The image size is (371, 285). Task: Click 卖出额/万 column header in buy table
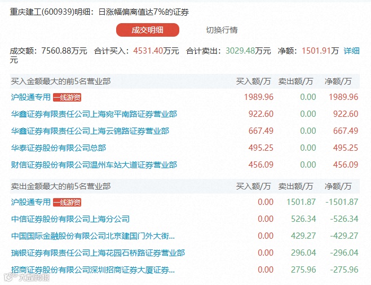(295, 81)
